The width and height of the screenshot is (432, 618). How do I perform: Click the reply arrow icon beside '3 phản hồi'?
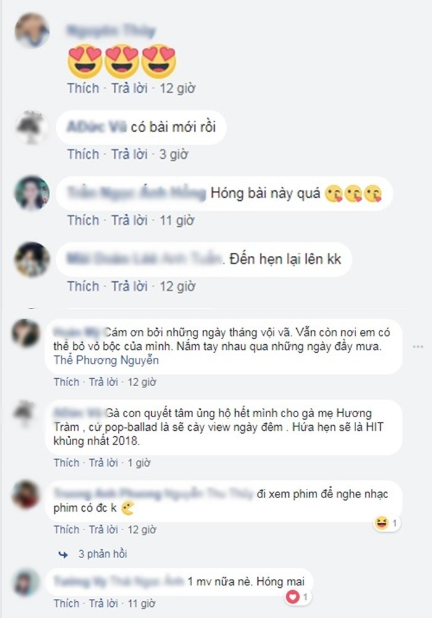coord(63,554)
